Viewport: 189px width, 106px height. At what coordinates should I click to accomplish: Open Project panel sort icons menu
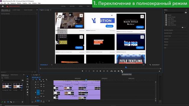22,102
